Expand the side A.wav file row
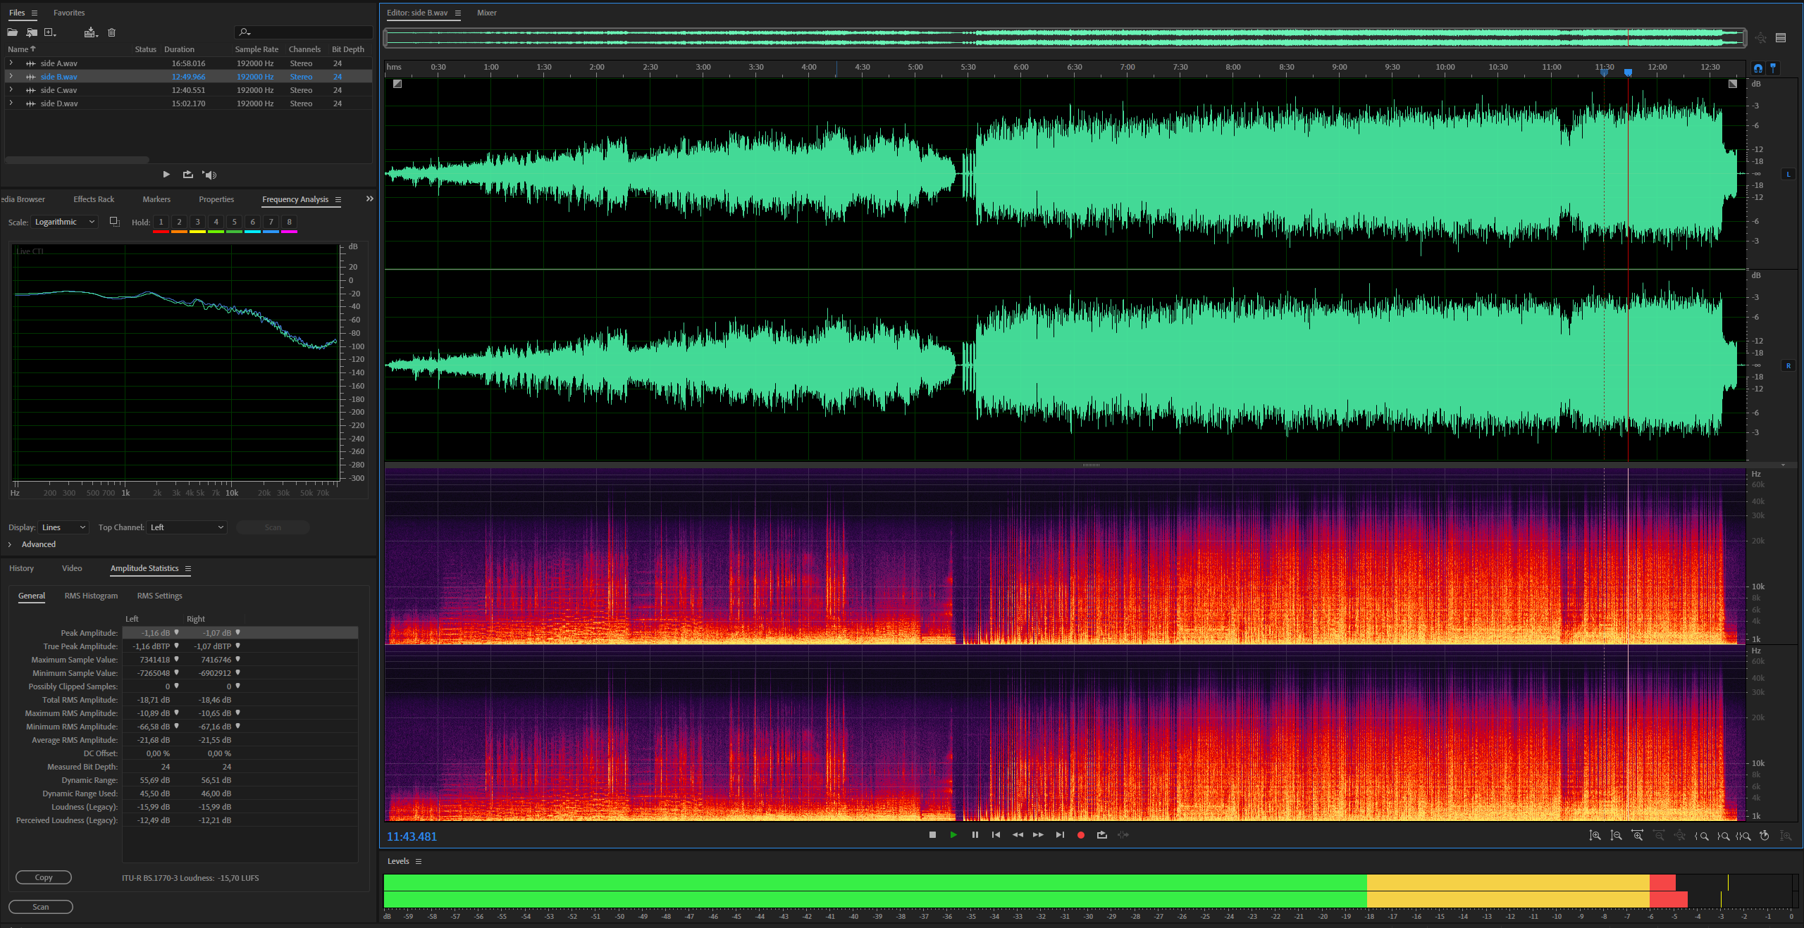 (11, 63)
